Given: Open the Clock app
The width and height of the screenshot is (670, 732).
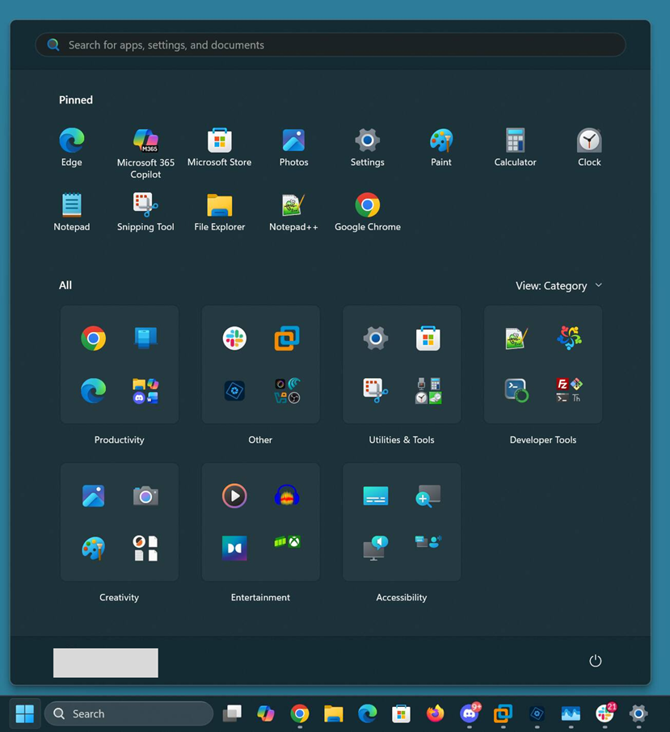Looking at the screenshot, I should click(x=589, y=141).
